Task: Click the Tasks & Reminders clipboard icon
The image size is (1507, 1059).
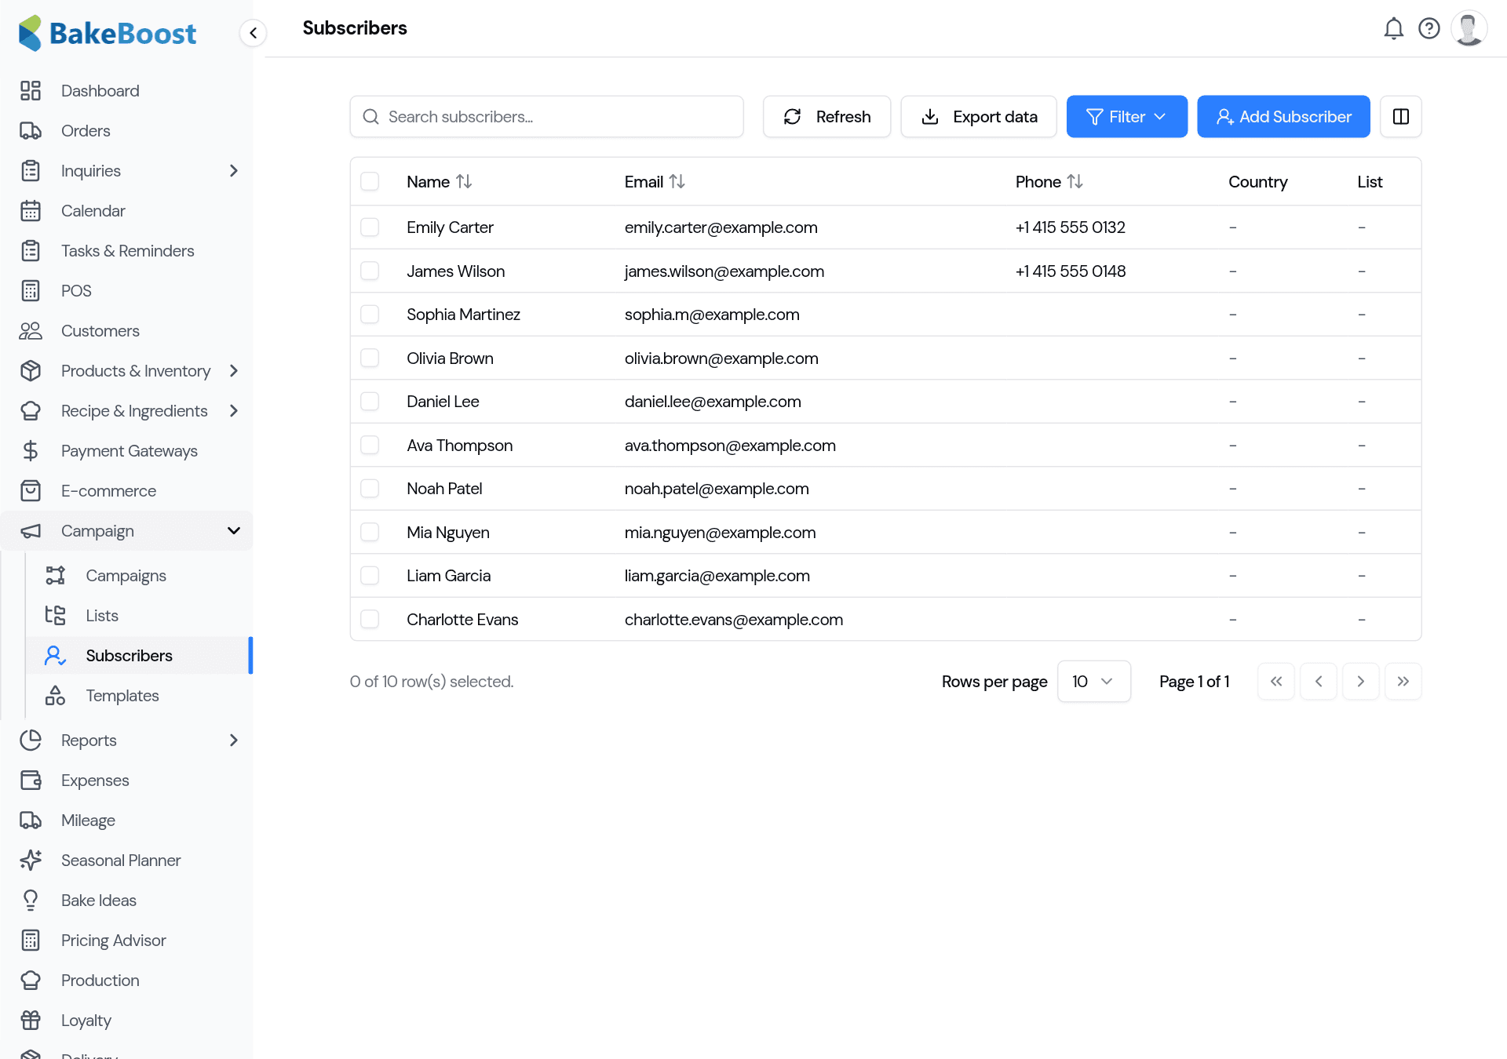Action: tap(31, 251)
